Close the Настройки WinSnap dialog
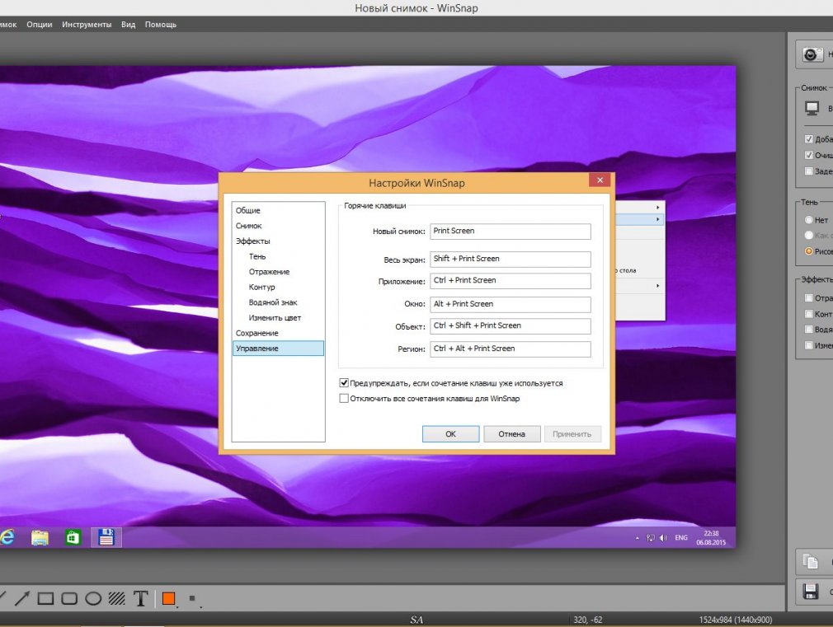Image resolution: width=833 pixels, height=627 pixels. (x=600, y=180)
